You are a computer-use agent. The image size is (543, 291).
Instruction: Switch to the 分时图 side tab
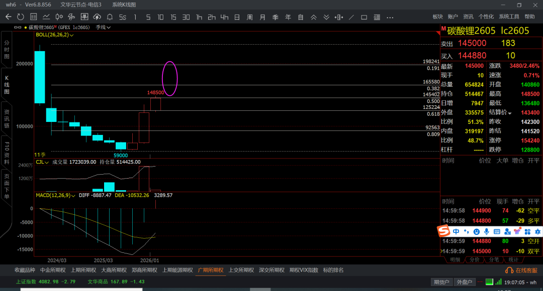[x=7, y=50]
